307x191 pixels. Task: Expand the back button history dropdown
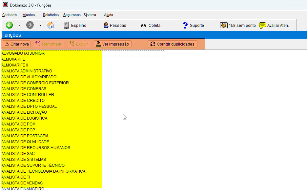pyautogui.click(x=20, y=25)
